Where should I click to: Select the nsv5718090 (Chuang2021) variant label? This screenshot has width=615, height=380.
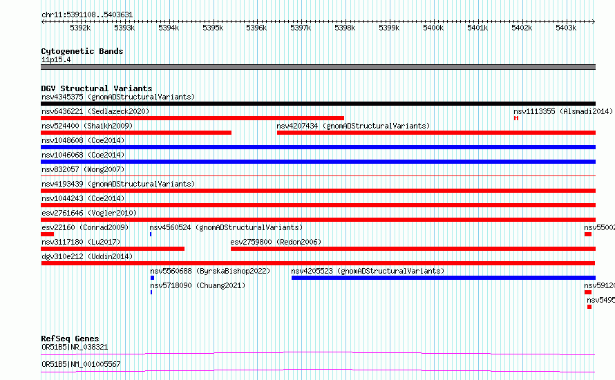click(198, 285)
